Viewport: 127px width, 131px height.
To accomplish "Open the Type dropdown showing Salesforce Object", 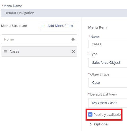I will (x=108, y=63).
